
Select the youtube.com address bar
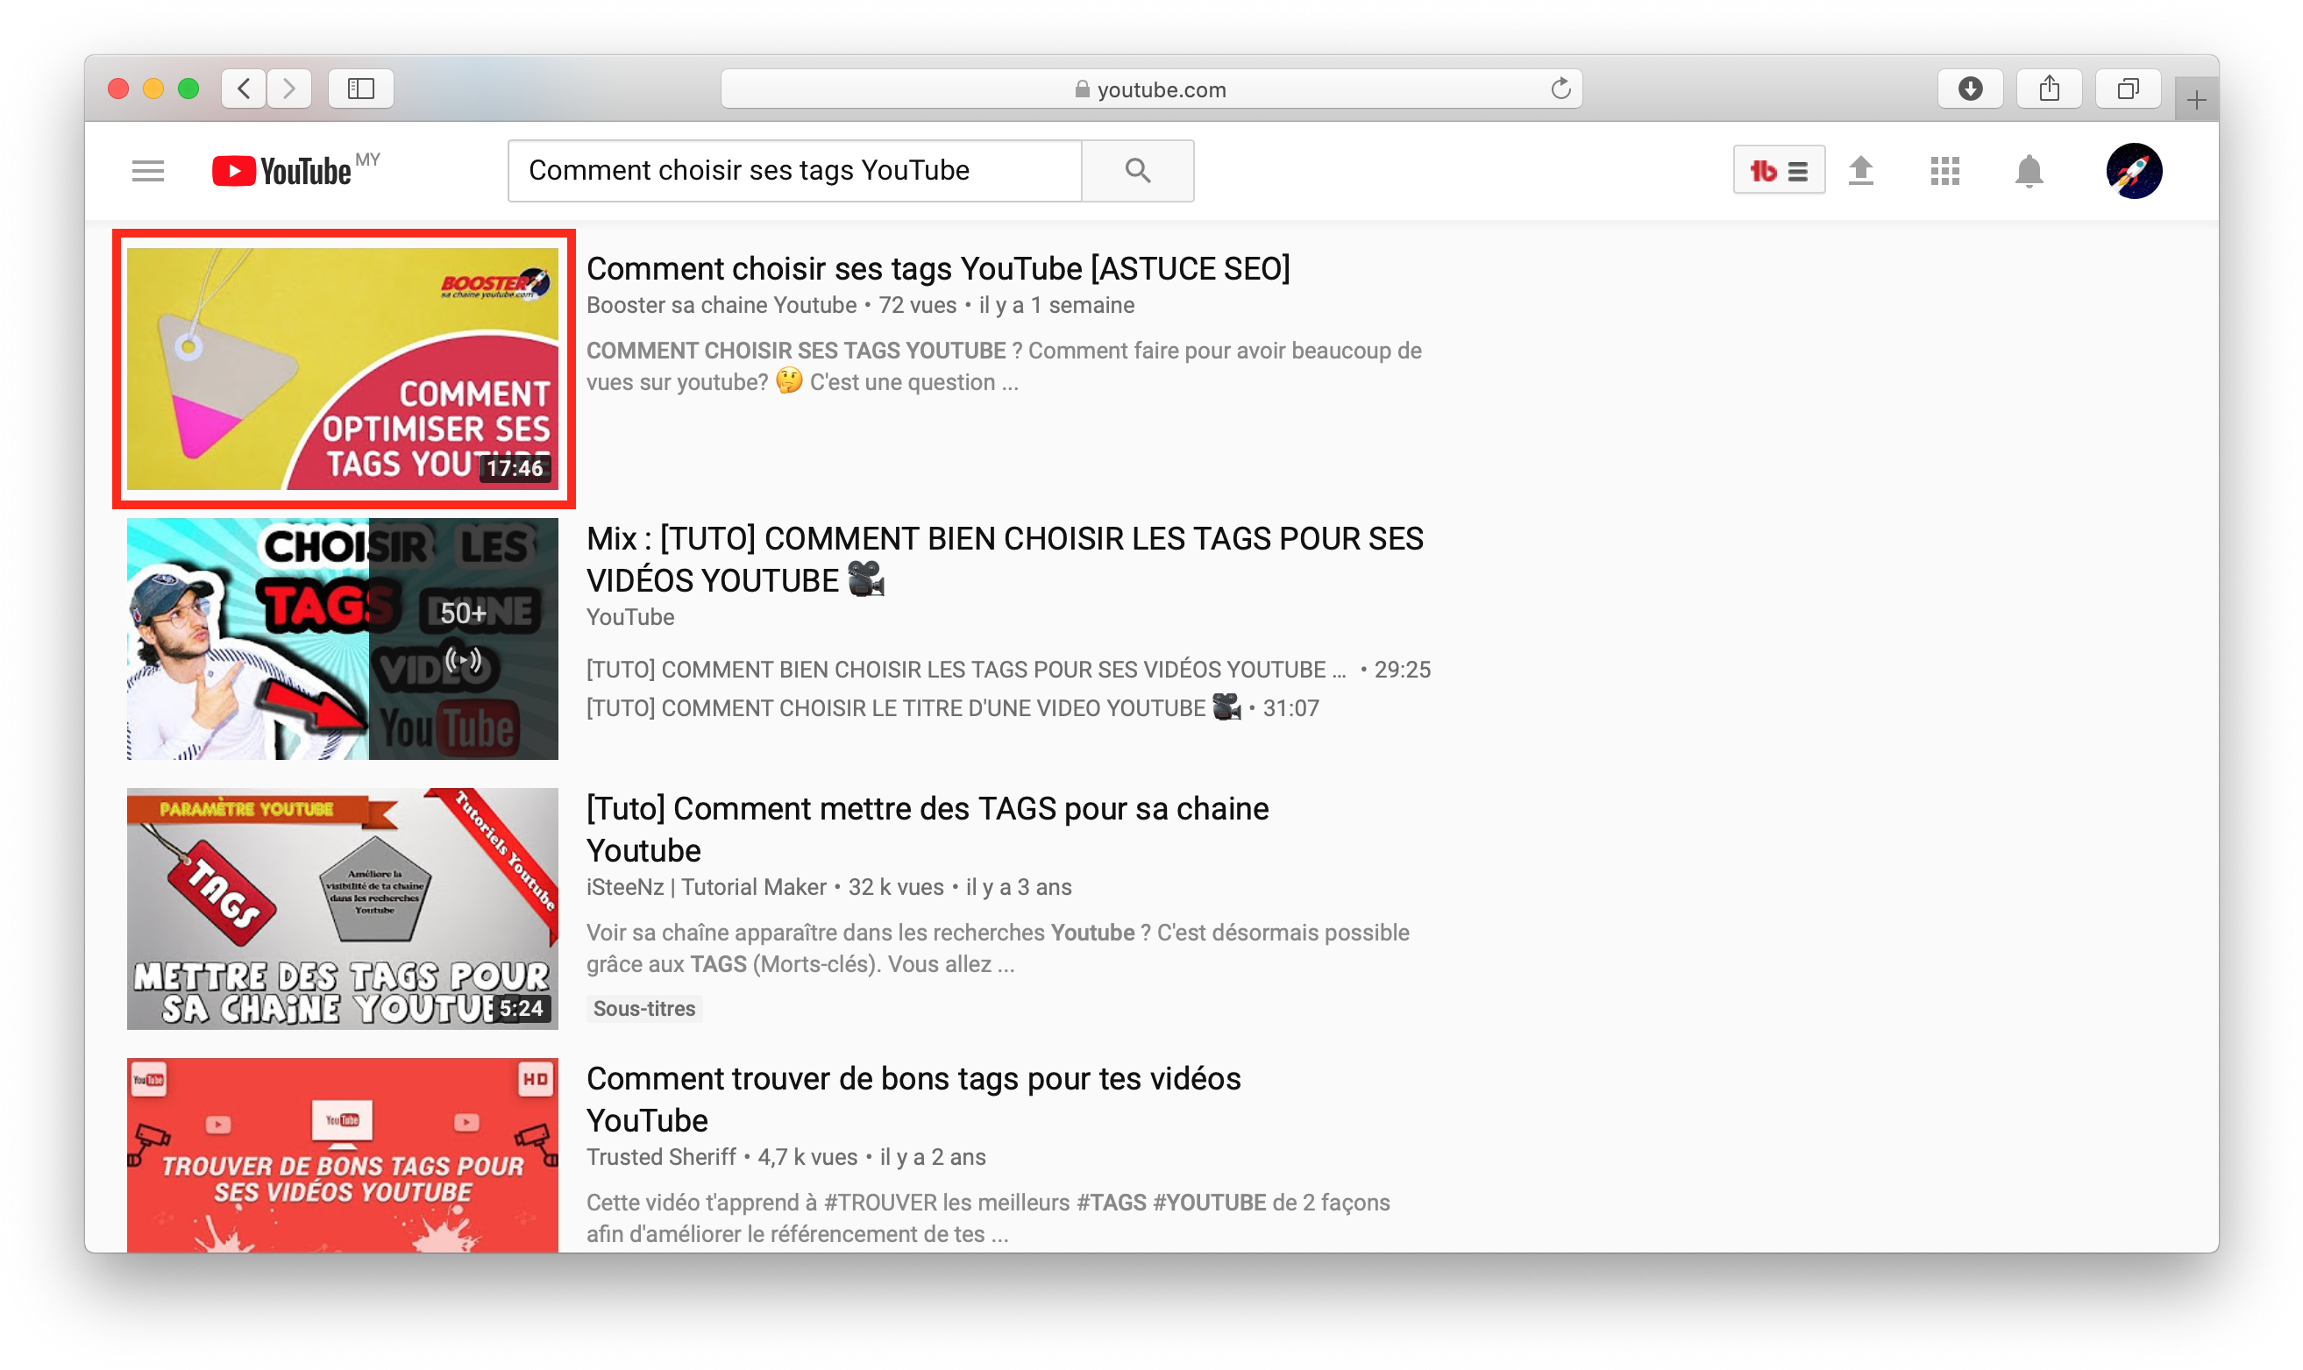pos(1159,89)
